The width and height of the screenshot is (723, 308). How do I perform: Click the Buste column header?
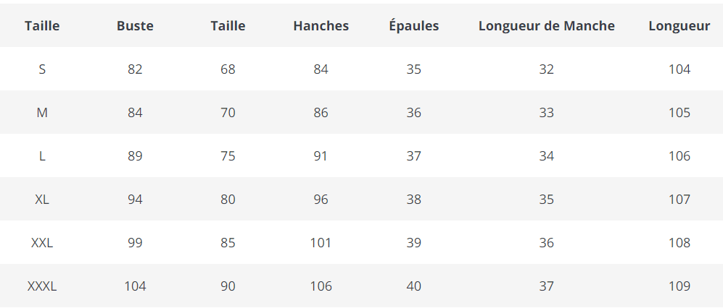pyautogui.click(x=135, y=26)
